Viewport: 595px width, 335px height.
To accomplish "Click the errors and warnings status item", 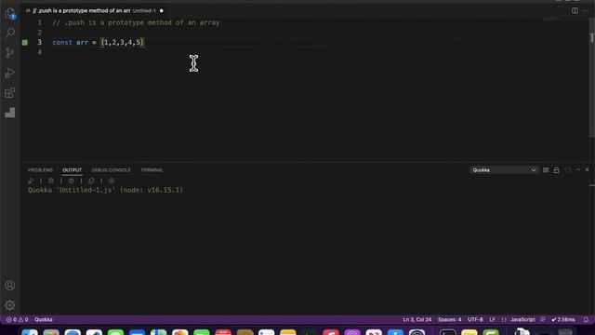I will coord(17,320).
